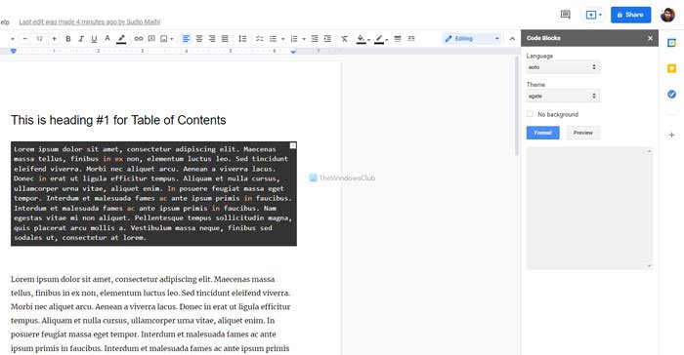Click the Preview button
Image resolution: width=684 pixels, height=355 pixels.
tap(582, 133)
